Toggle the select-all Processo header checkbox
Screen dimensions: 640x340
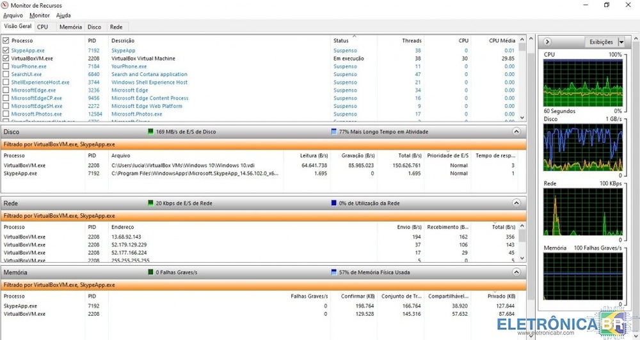click(6, 41)
